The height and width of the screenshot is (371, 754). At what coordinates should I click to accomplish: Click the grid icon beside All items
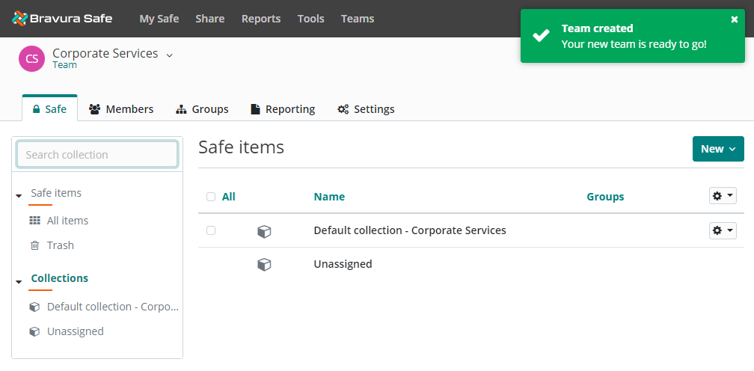pyautogui.click(x=34, y=221)
